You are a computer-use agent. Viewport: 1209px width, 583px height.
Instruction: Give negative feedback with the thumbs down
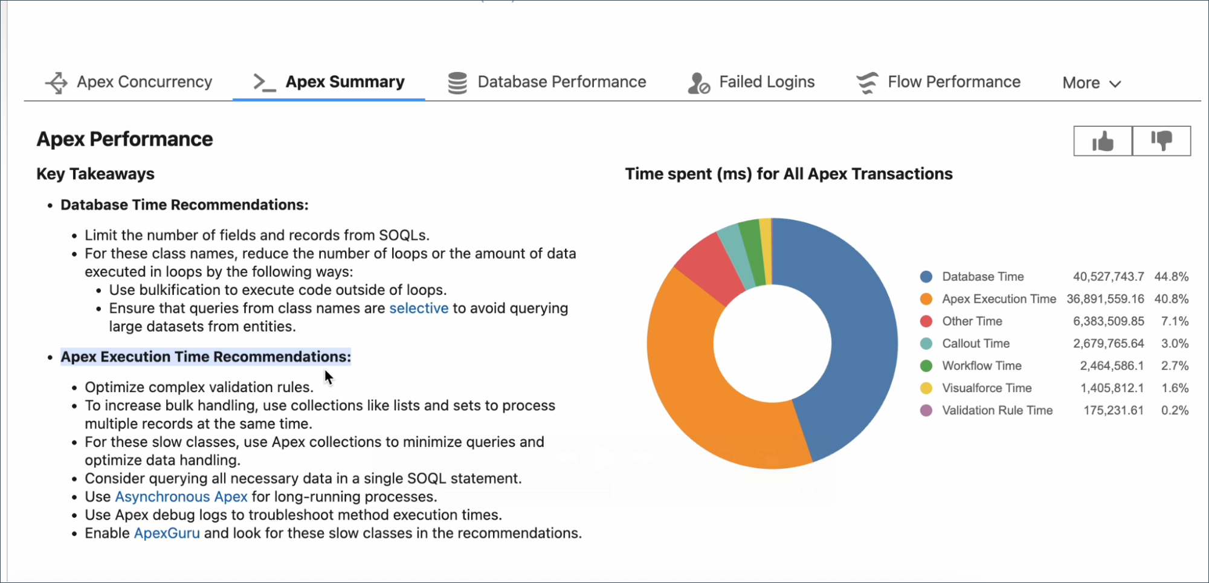pyautogui.click(x=1161, y=141)
